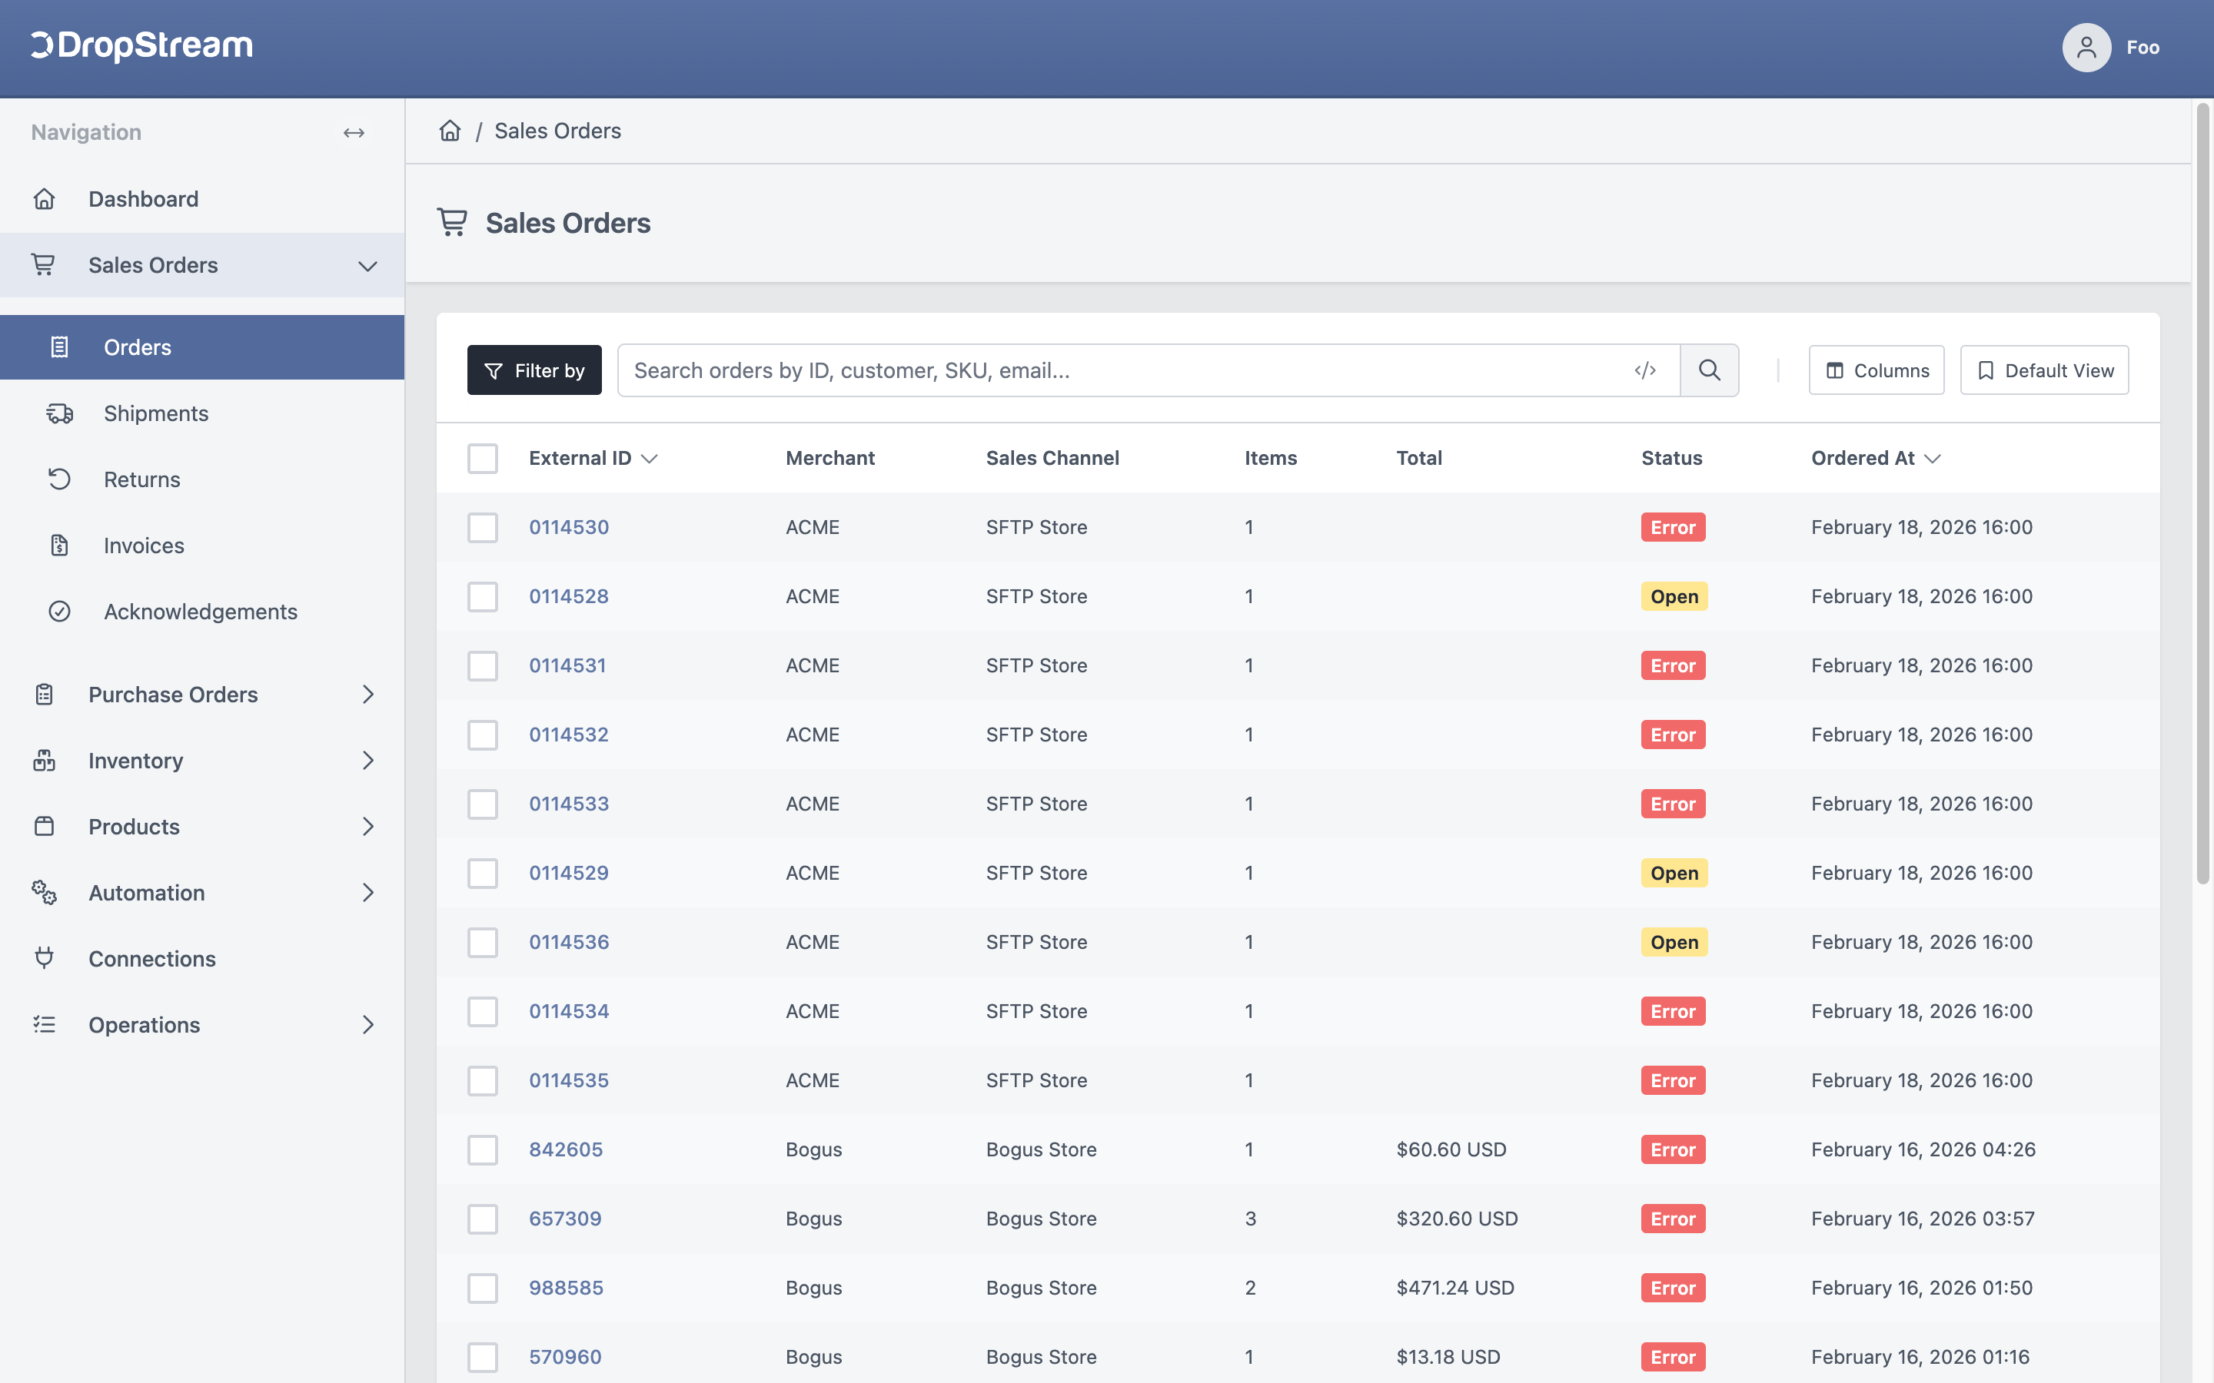The height and width of the screenshot is (1383, 2214).
Task: Open order 0114528 link
Action: tap(569, 596)
